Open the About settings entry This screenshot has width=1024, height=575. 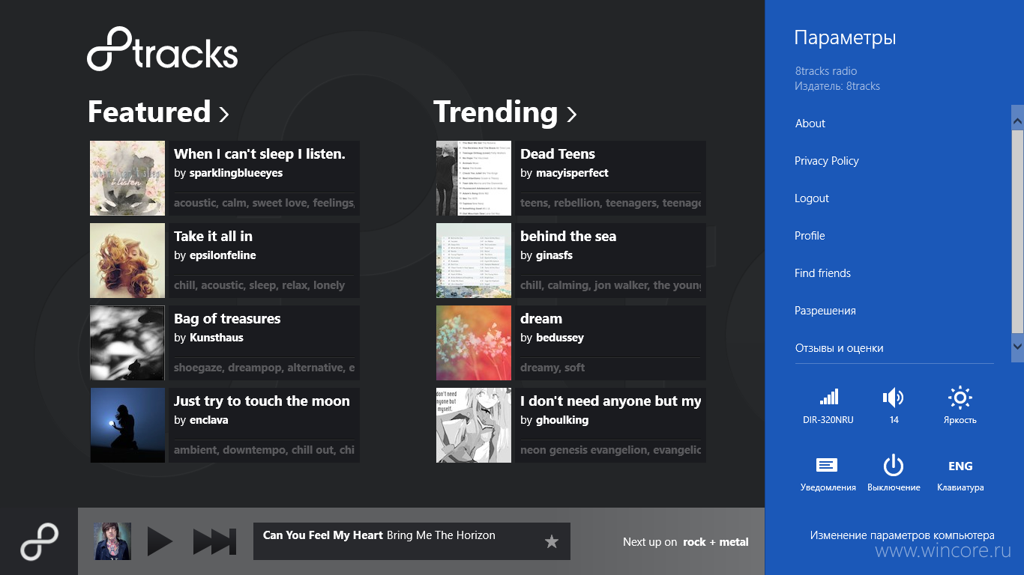click(810, 124)
